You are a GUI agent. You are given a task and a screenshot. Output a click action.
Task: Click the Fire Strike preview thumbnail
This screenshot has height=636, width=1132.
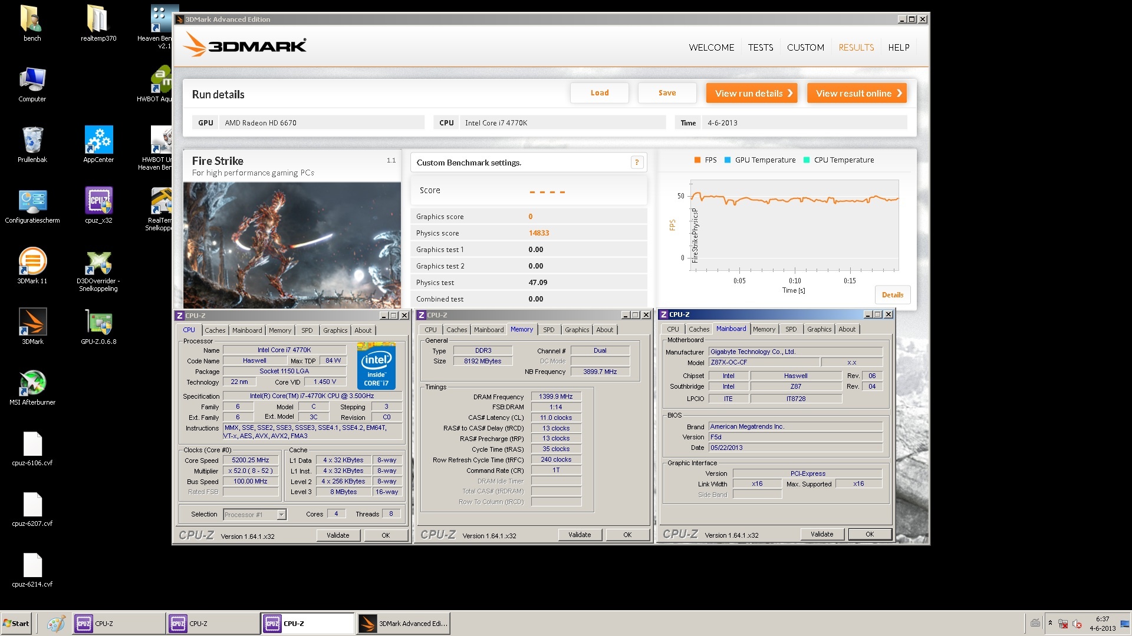click(292, 244)
